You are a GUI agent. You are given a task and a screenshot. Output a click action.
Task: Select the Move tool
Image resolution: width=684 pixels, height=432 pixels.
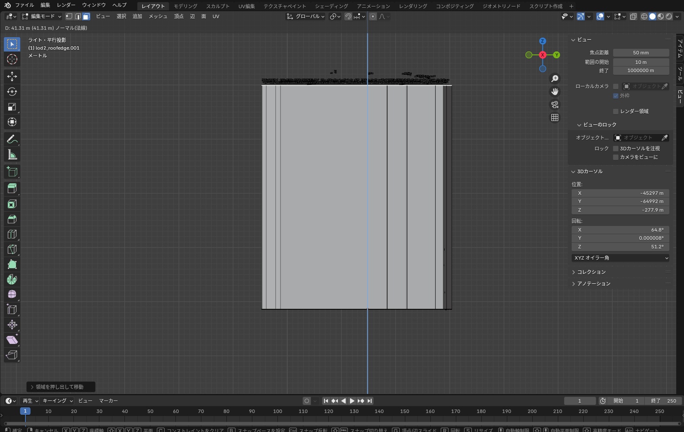[x=12, y=76]
